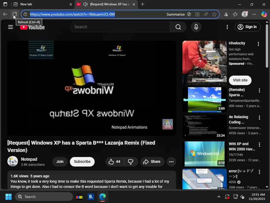The height and width of the screenshot is (203, 270).
Task: Click the Notepad Animations channel watermark
Action: coord(167,124)
